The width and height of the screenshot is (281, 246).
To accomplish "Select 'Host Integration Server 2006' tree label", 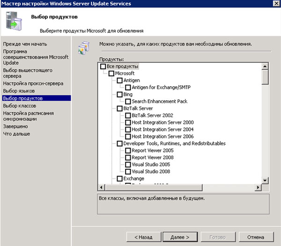I will pyautogui.click(x=163, y=136).
